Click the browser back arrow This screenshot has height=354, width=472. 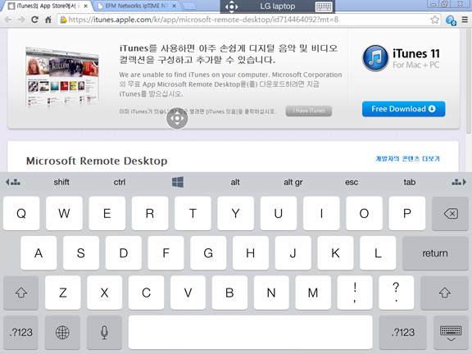pos(8,20)
